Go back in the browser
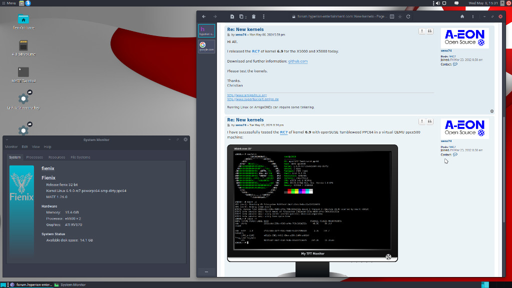The height and width of the screenshot is (288, 512). [204, 16]
